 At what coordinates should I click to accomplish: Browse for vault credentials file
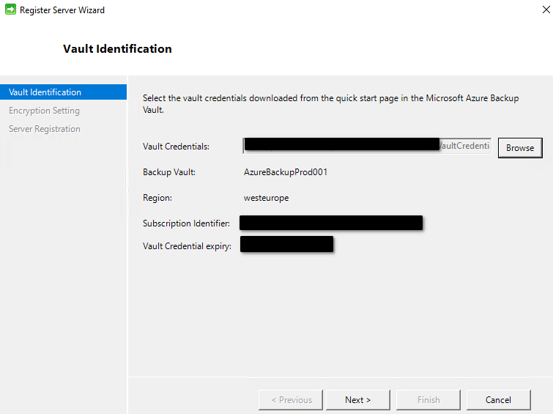tap(520, 148)
